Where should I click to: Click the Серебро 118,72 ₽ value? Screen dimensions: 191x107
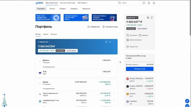pyautogui.click(x=150, y=101)
